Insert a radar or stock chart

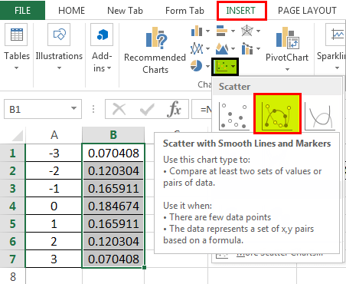pyautogui.click(x=246, y=31)
